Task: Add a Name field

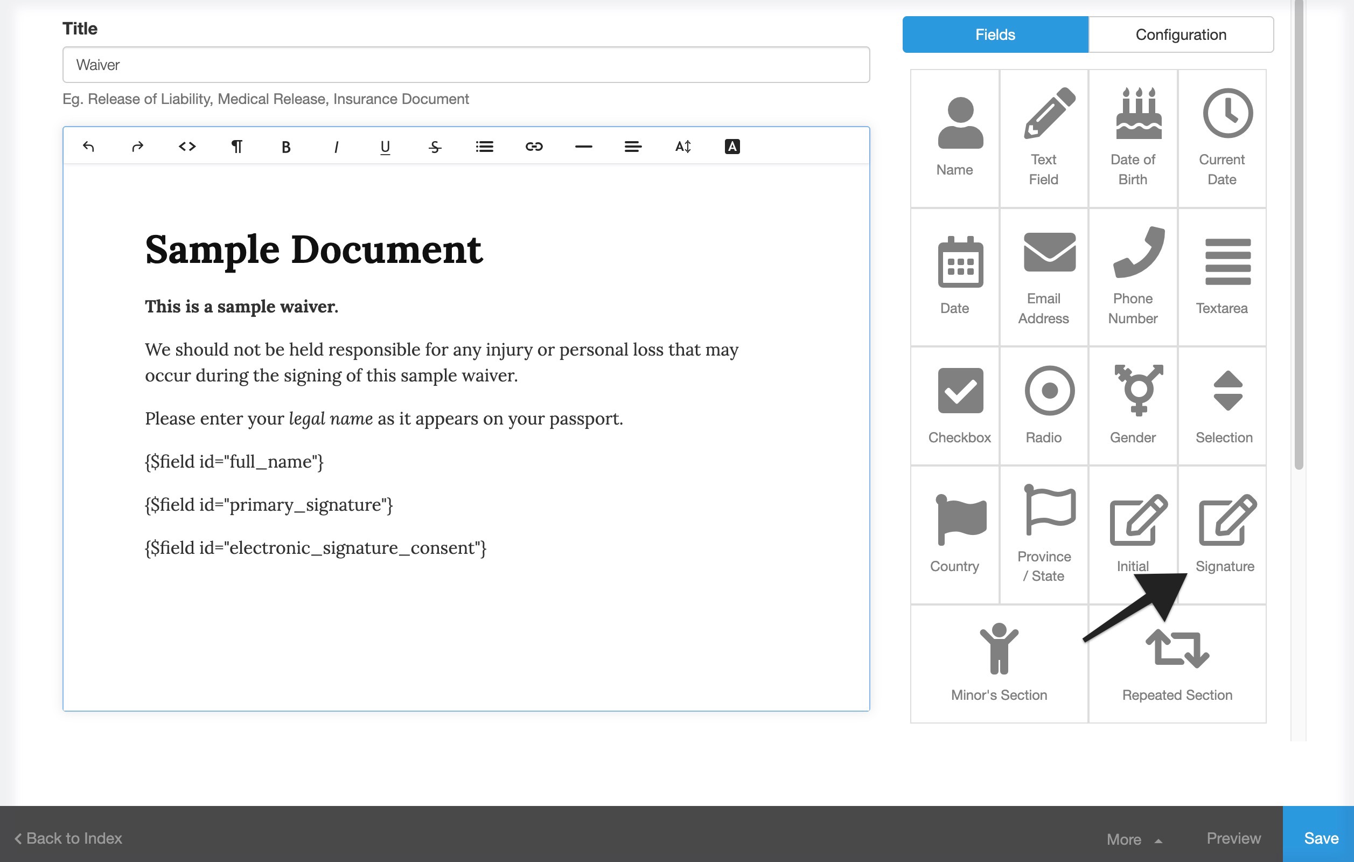Action: click(955, 138)
